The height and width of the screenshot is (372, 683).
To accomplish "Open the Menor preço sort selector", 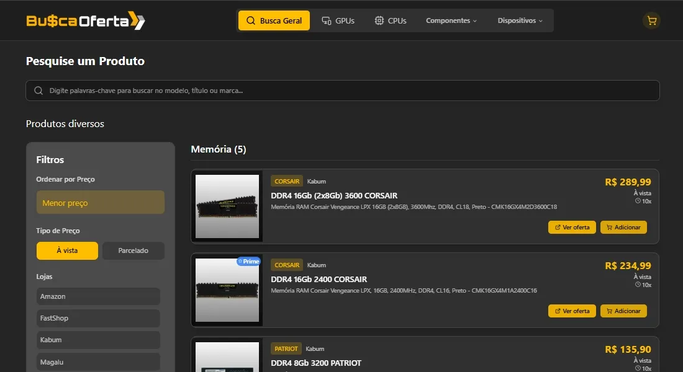I will (x=101, y=203).
